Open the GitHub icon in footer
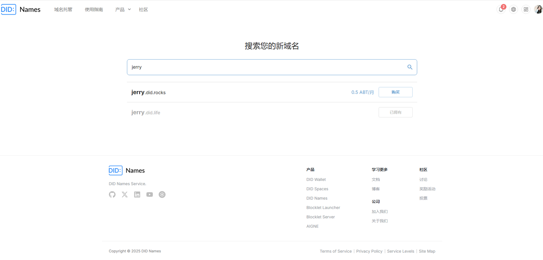 pyautogui.click(x=112, y=195)
